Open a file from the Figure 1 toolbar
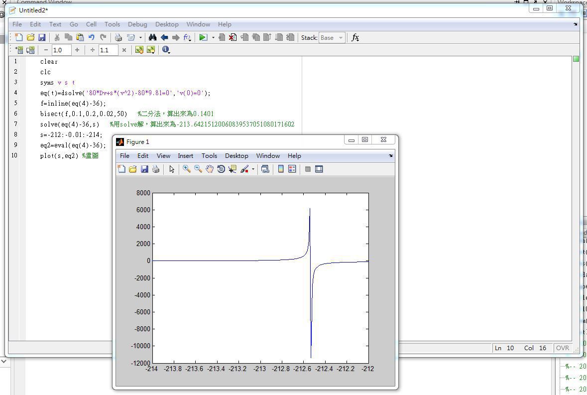Screen dimensions: 587x395 click(132, 169)
